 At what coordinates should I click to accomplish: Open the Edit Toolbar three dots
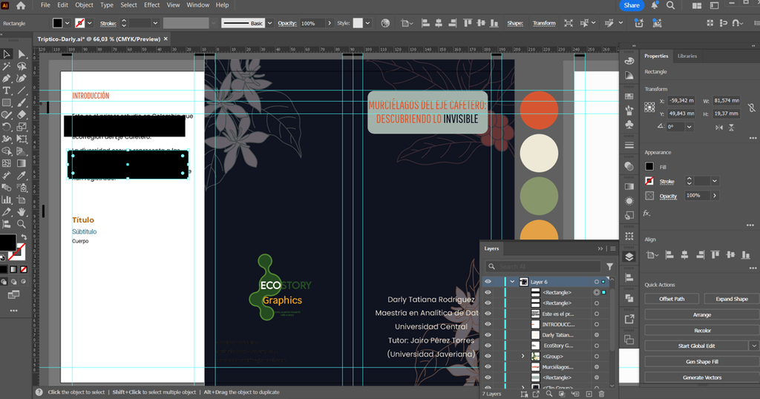click(13, 311)
